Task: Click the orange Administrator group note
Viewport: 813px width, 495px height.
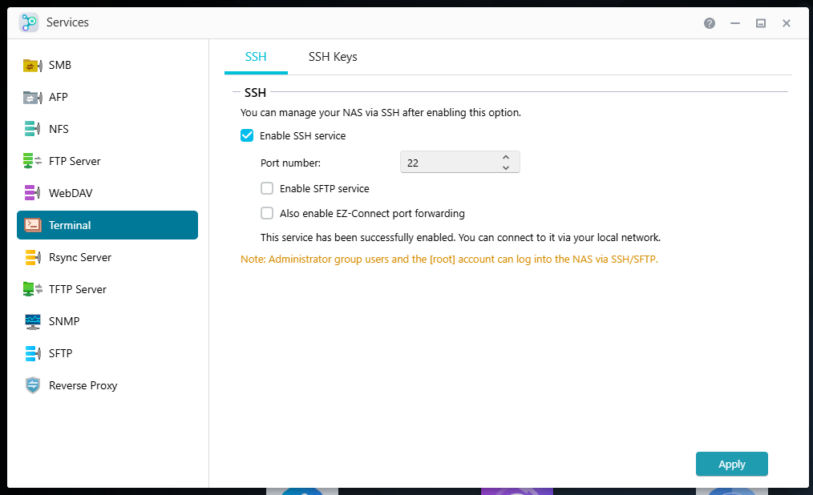Action: (449, 260)
